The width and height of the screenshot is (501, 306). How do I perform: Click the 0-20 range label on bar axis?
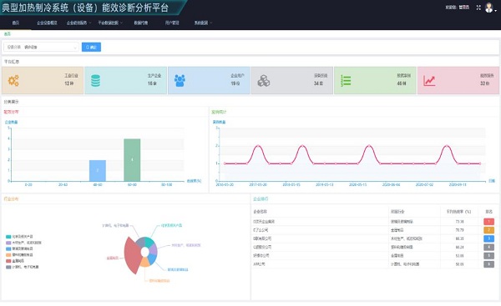pos(28,185)
